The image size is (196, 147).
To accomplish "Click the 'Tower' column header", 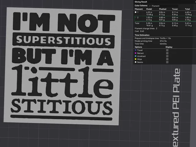I will (175, 9).
